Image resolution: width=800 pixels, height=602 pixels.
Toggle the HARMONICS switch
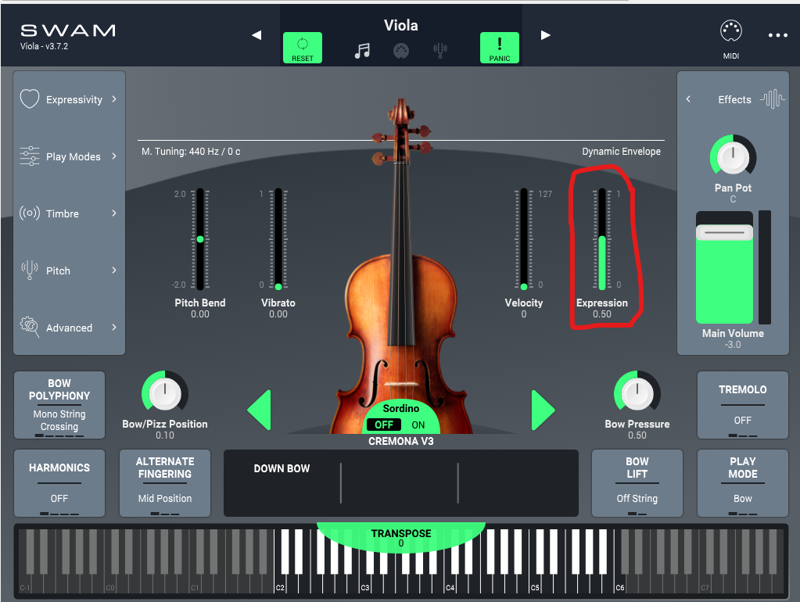(x=59, y=483)
